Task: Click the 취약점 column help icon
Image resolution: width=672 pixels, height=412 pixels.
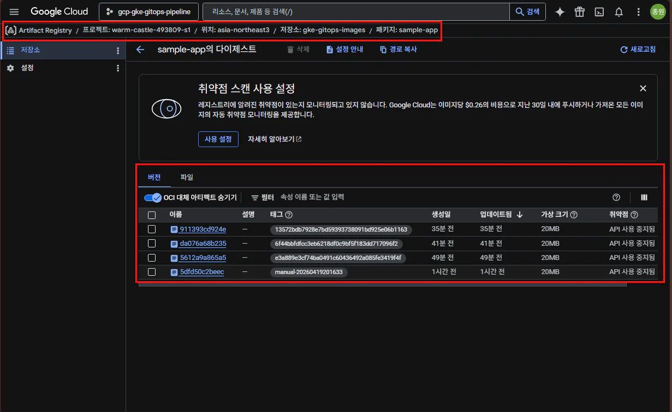Action: pyautogui.click(x=634, y=215)
